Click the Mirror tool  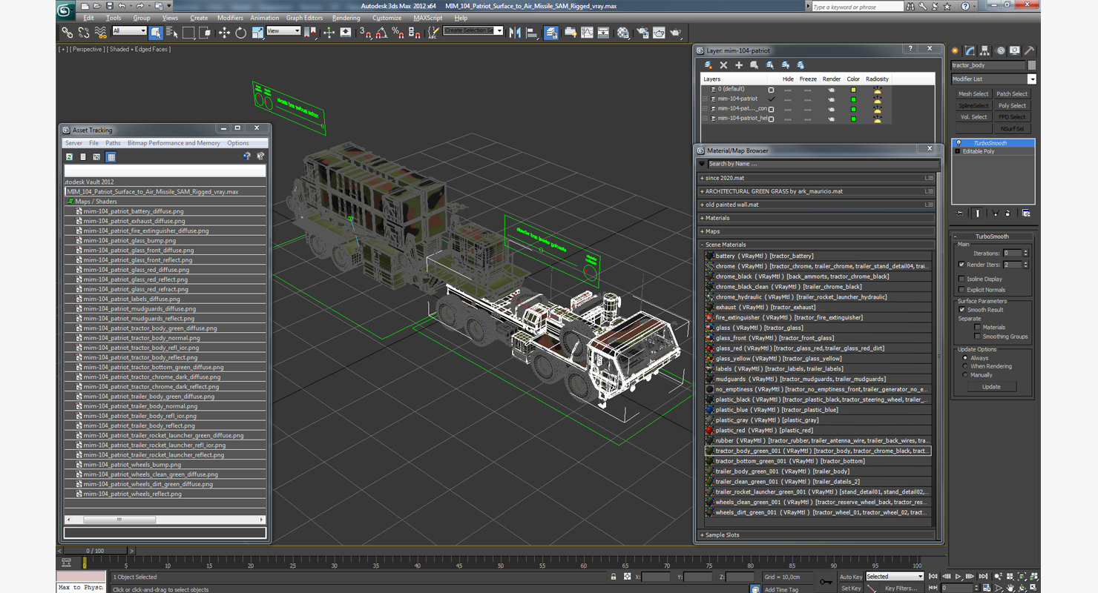(515, 33)
